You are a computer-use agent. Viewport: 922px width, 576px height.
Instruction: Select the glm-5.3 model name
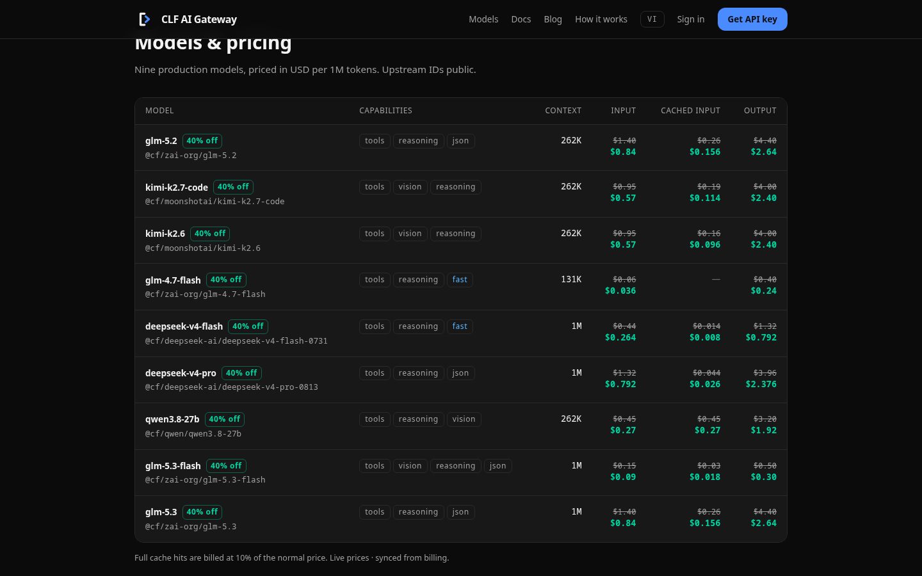coord(161,512)
